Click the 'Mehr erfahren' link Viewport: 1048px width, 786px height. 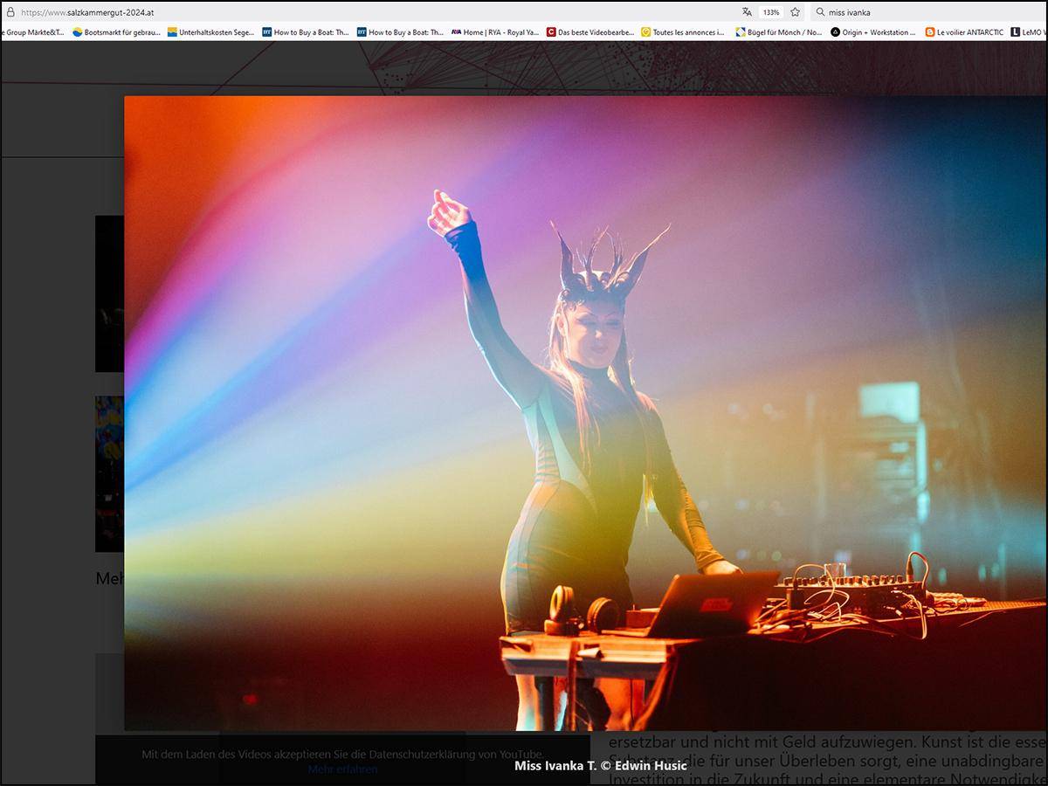(342, 769)
